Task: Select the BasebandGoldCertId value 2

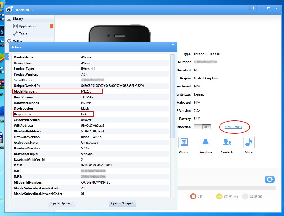Action: point(82,160)
